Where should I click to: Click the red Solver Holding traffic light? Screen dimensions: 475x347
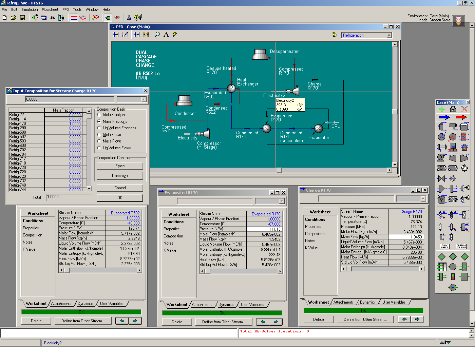pyautogui.click(x=117, y=18)
